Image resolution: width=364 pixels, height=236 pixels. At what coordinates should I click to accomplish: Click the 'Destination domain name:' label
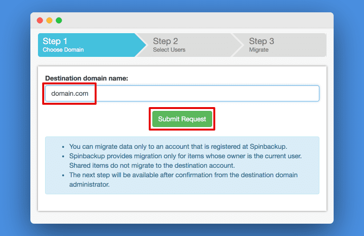86,78
